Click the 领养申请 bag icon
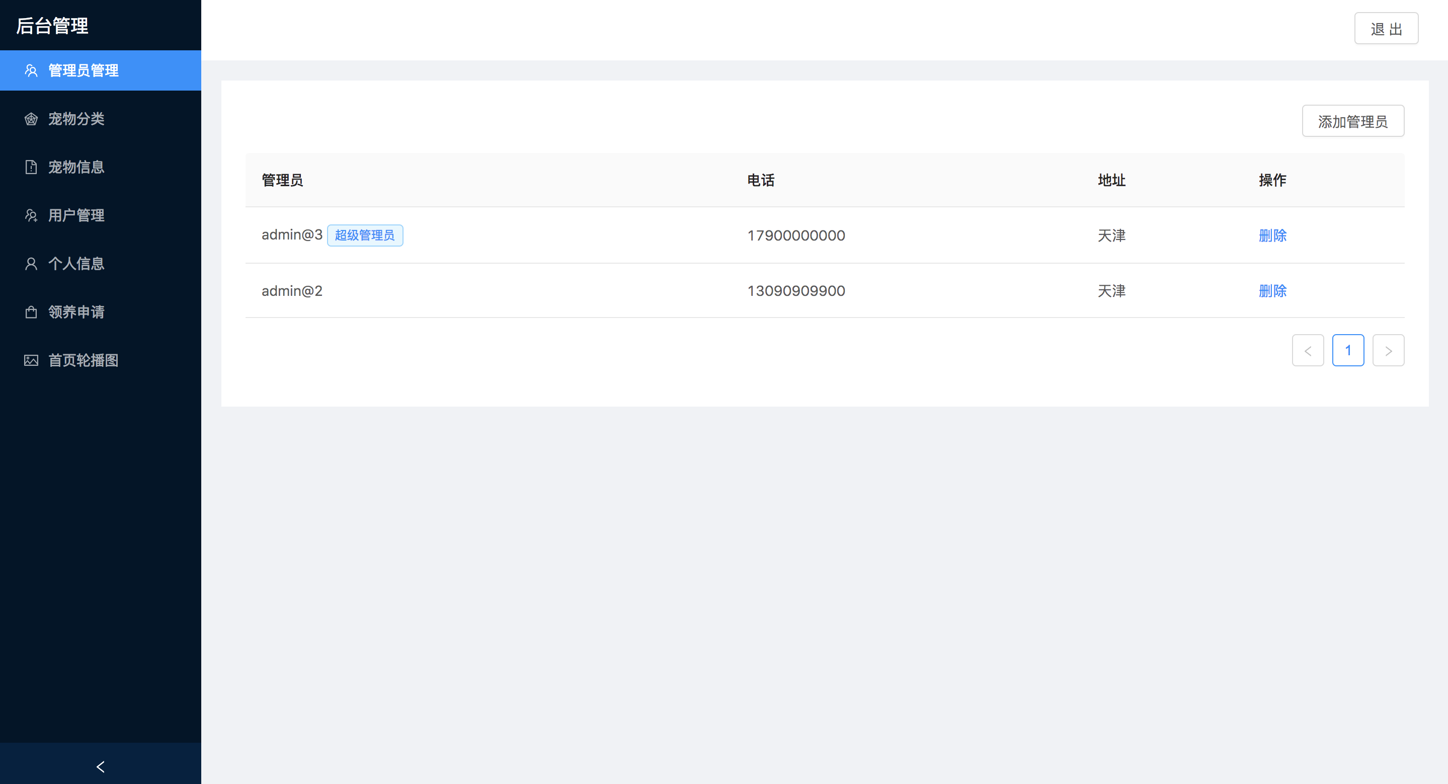The width and height of the screenshot is (1448, 784). [31, 312]
